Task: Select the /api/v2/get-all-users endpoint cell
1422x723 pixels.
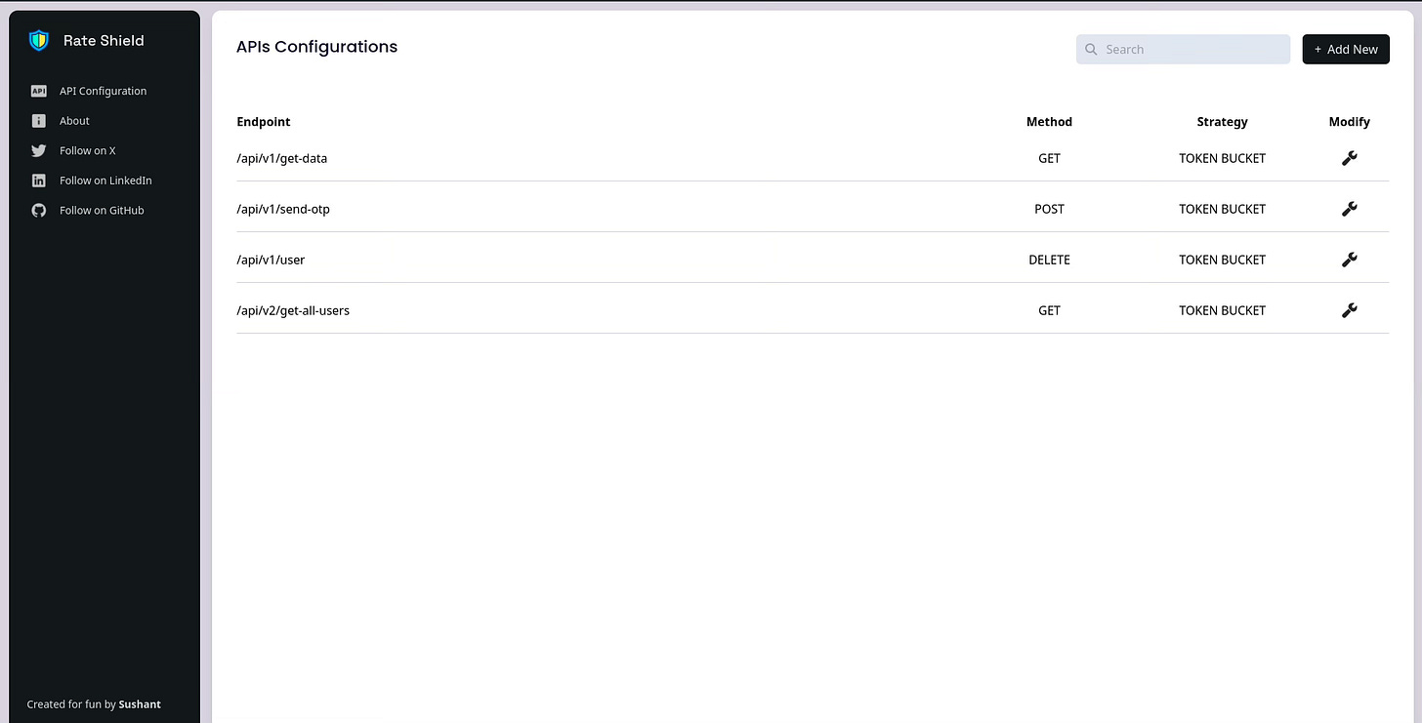Action: 293,310
